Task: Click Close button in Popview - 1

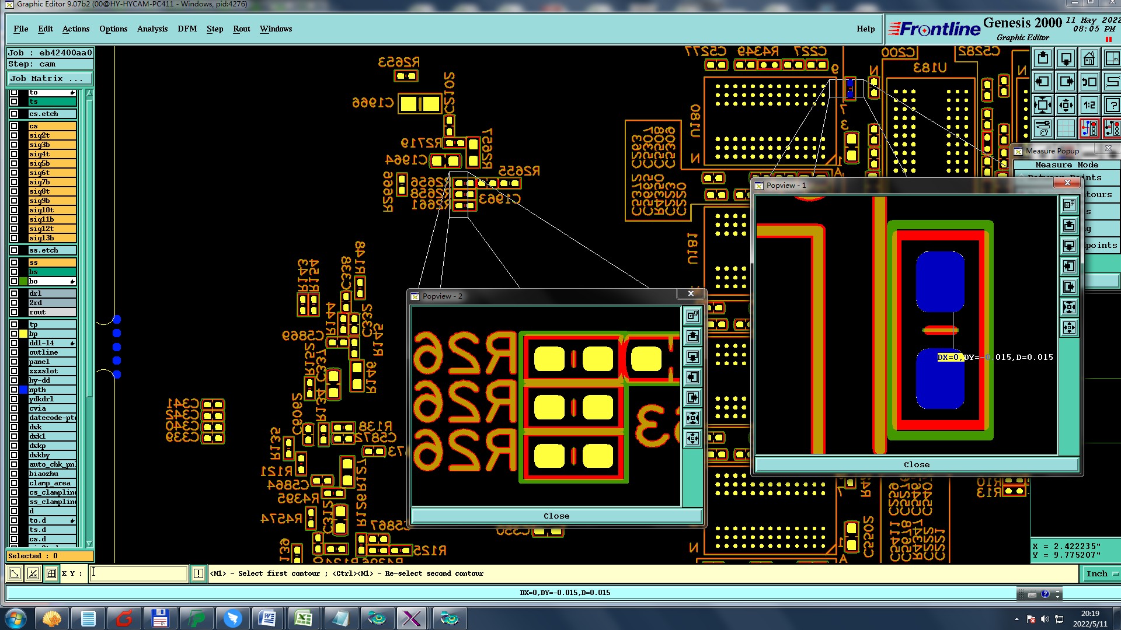Action: click(x=917, y=464)
